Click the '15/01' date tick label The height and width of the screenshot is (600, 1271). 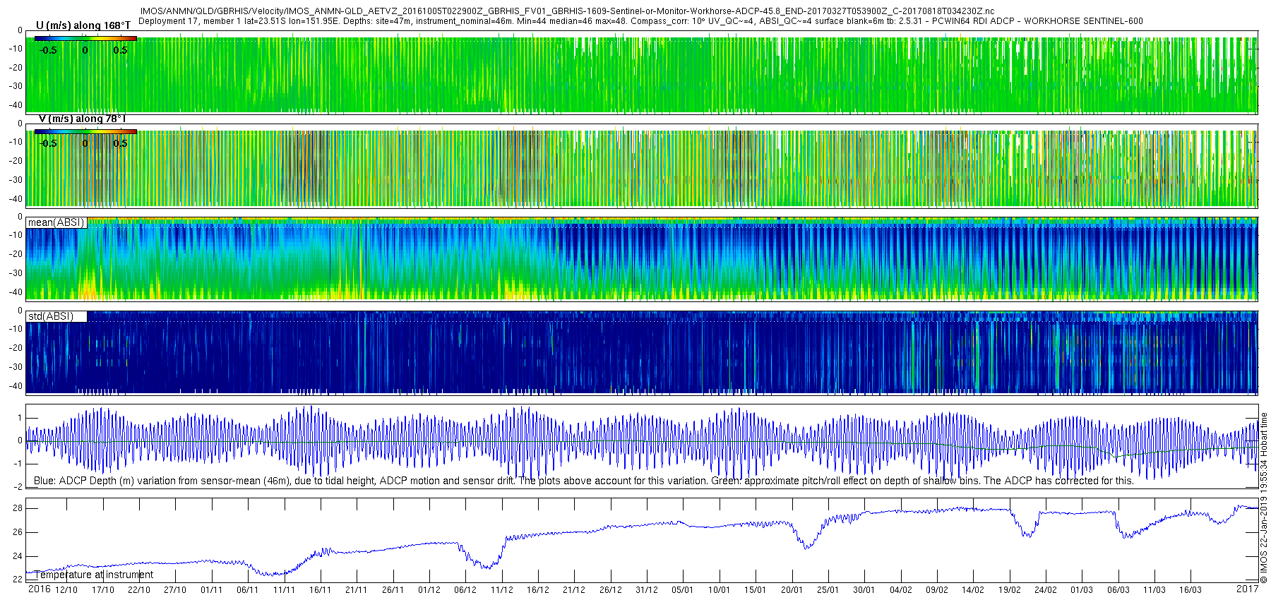pos(756,590)
